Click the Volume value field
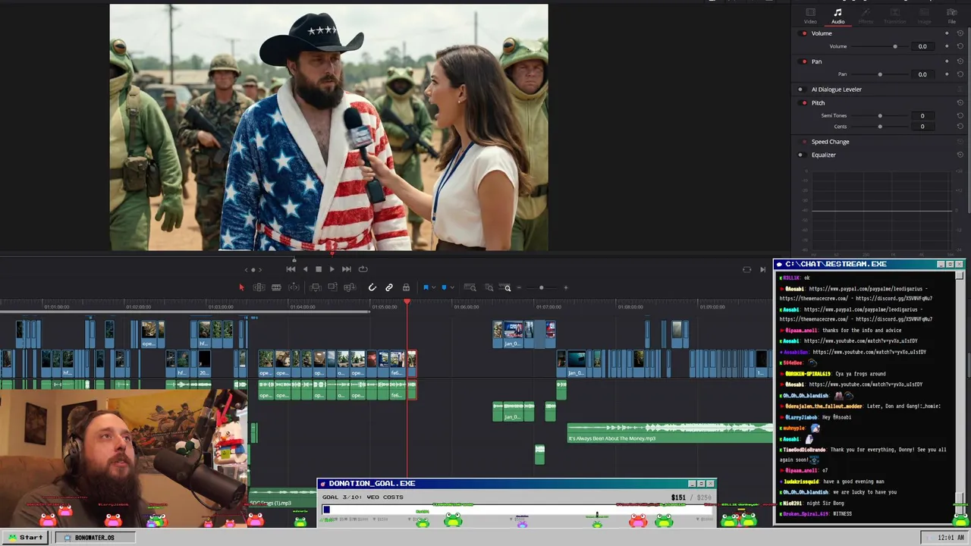971x546 pixels. pos(922,46)
